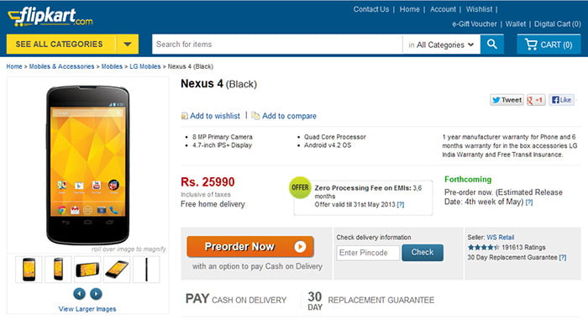Go to Home in top navigation
The height and width of the screenshot is (320, 588).
(410, 9)
